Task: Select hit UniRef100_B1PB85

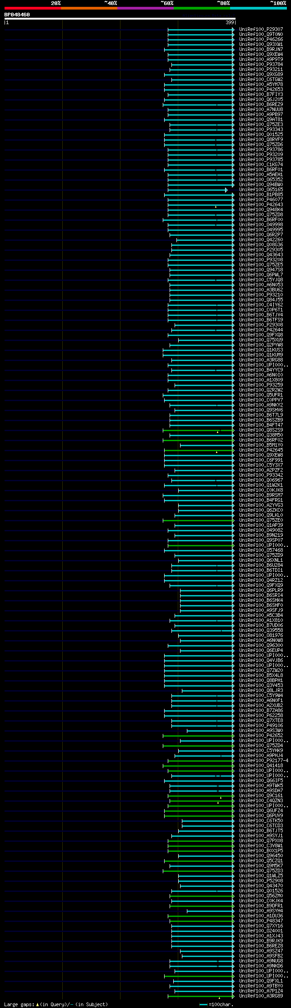Action: pos(261,194)
